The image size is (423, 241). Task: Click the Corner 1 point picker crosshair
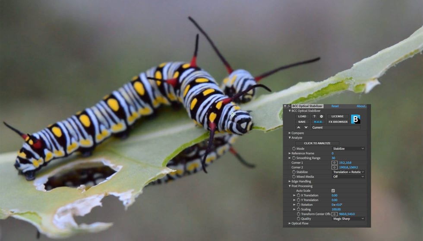tap(334, 163)
